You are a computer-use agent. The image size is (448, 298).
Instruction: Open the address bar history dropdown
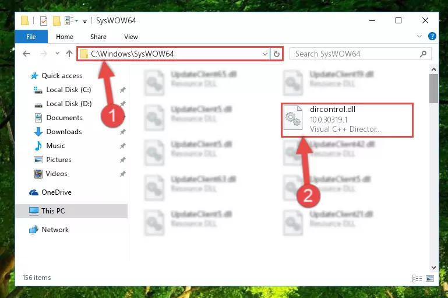click(x=265, y=54)
